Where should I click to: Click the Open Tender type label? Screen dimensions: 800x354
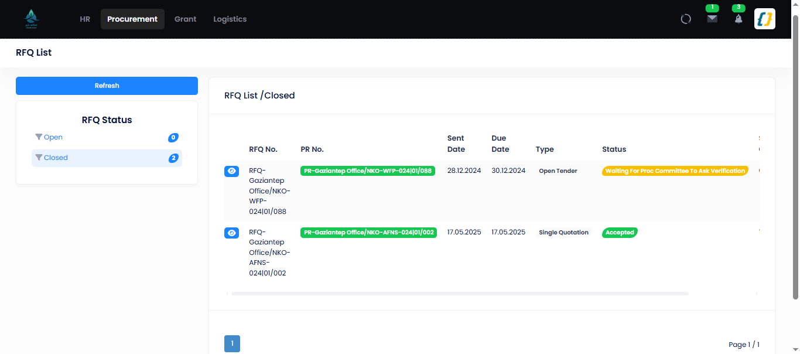pos(558,171)
